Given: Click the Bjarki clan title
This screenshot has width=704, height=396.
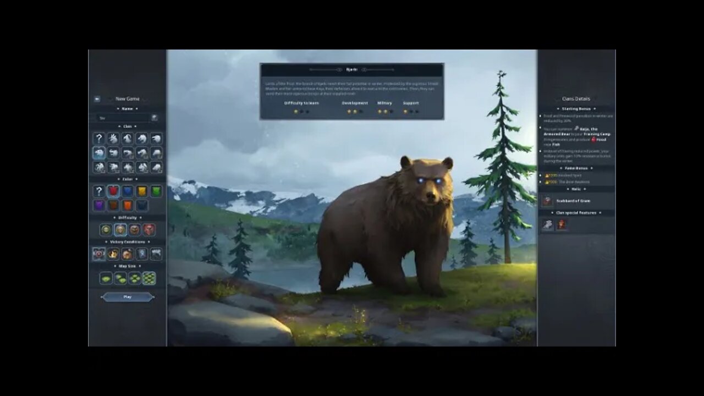Looking at the screenshot, I should [x=351, y=70].
